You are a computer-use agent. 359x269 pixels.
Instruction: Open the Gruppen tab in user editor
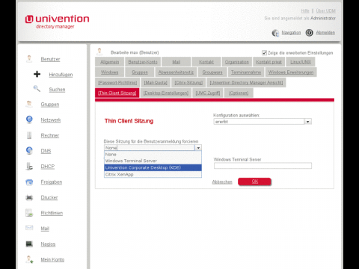point(140,72)
